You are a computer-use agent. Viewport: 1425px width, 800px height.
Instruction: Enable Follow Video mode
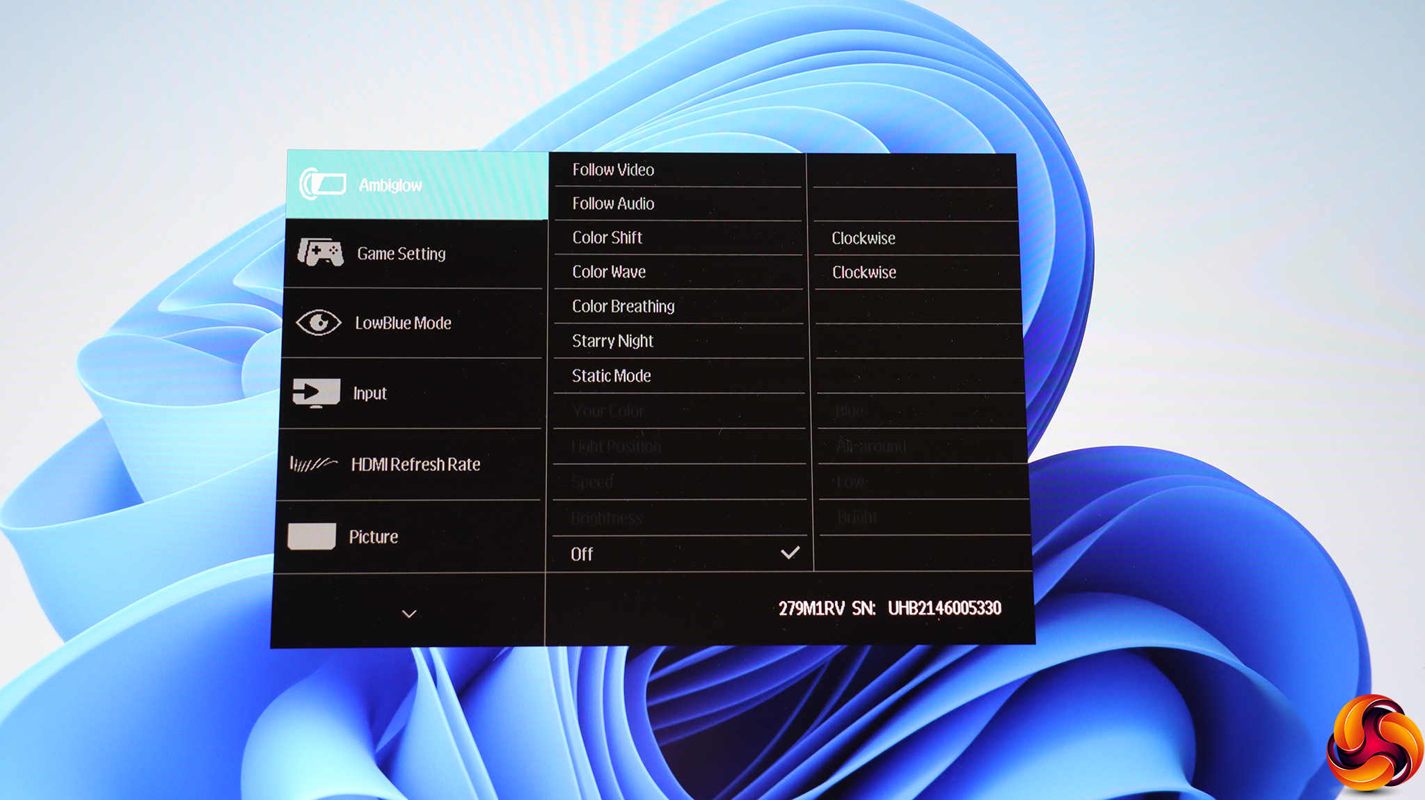pos(613,170)
